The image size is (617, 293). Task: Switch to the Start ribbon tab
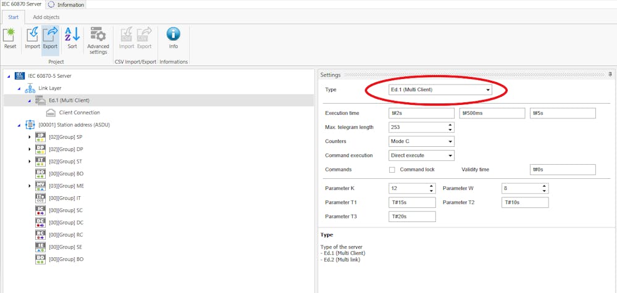13,17
